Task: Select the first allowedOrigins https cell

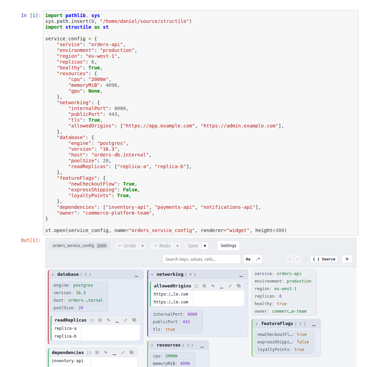Action: (x=172, y=294)
